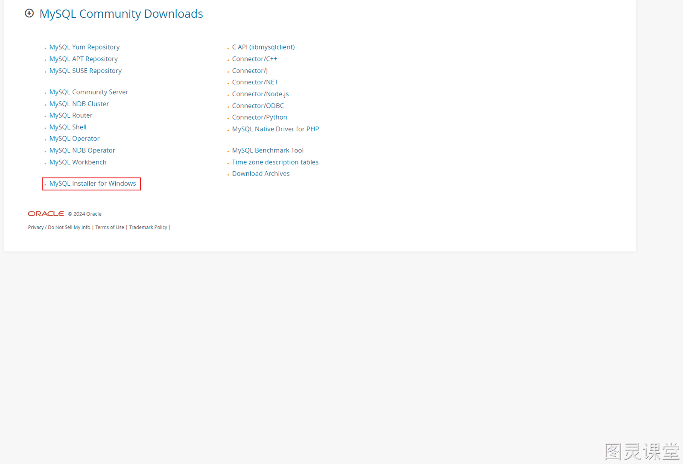Visit MySQL Benchmark Tool page
The height and width of the screenshot is (464, 683).
268,150
